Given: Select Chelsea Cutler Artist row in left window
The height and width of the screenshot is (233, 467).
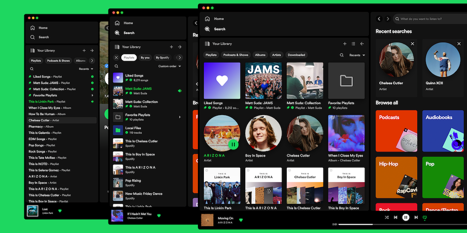Looking at the screenshot, I should [62, 120].
